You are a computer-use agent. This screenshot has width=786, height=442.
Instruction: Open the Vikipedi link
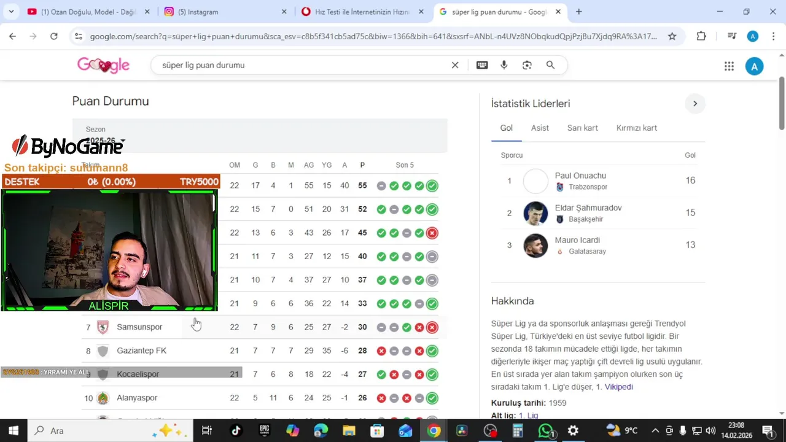coord(618,387)
